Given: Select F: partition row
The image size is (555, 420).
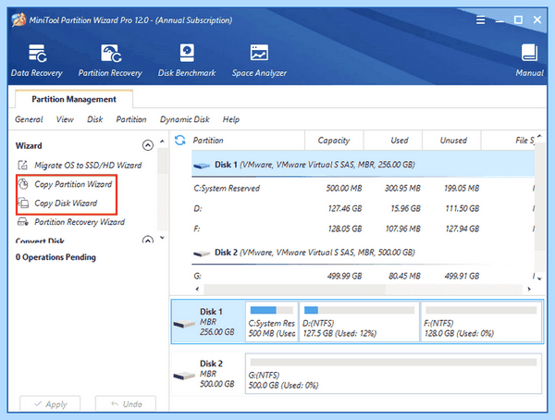Looking at the screenshot, I should (x=363, y=229).
